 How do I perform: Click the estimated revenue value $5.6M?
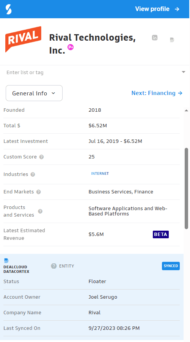point(96,234)
